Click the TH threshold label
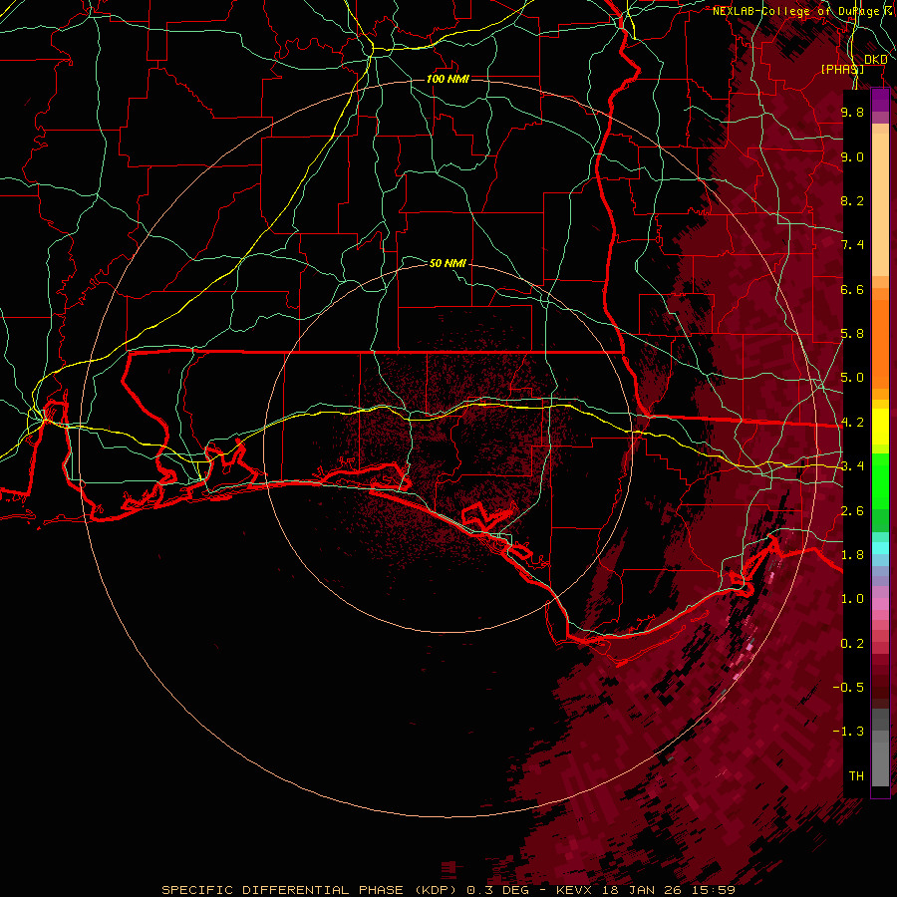 click(x=856, y=776)
